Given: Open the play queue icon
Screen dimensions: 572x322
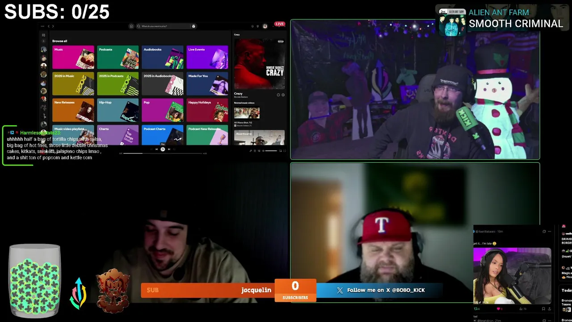Looking at the screenshot, I should tap(255, 151).
